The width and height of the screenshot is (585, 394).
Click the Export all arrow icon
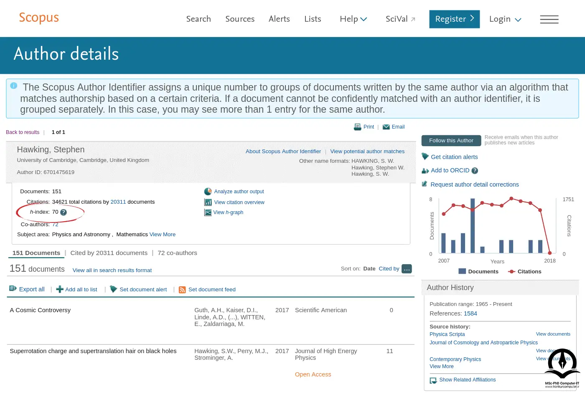coord(13,288)
